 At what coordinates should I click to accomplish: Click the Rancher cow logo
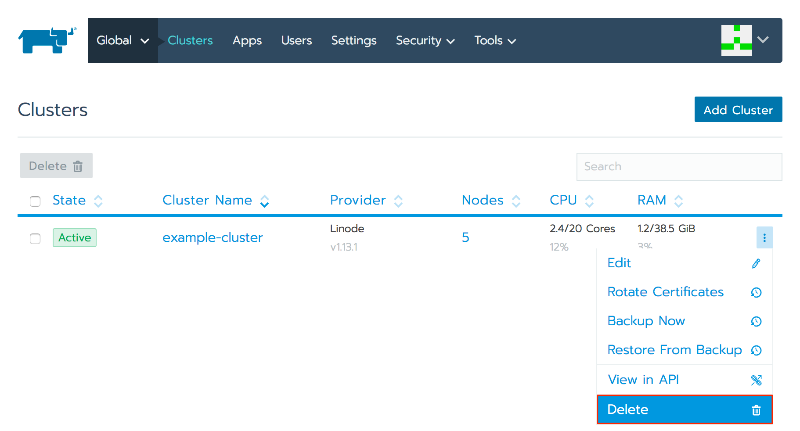pyautogui.click(x=47, y=40)
